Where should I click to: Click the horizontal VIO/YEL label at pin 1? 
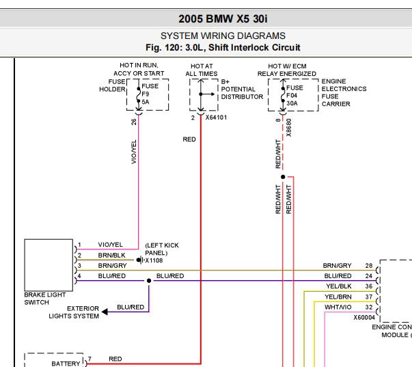pos(111,245)
